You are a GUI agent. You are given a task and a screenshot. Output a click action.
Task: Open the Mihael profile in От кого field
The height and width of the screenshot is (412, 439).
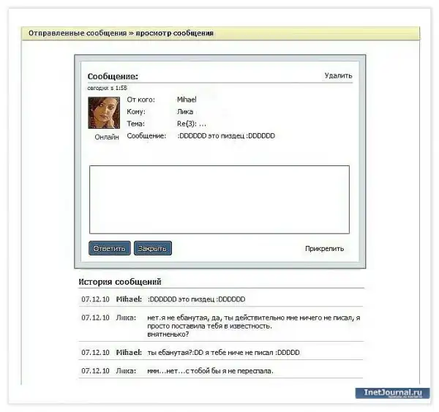pos(187,99)
